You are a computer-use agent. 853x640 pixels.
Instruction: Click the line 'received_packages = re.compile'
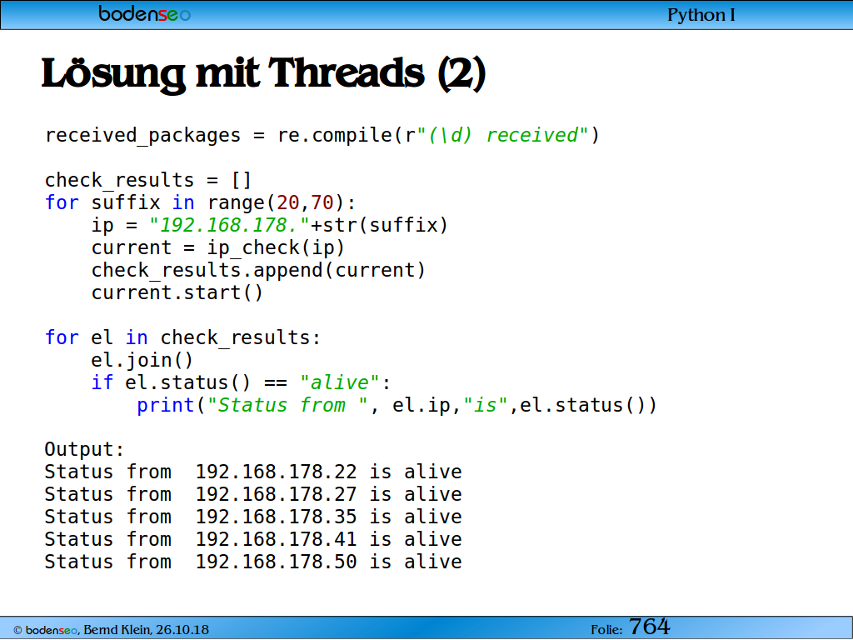[322, 135]
